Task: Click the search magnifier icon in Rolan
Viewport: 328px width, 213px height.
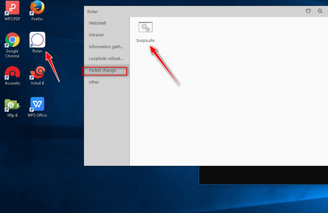Action: pyautogui.click(x=320, y=11)
